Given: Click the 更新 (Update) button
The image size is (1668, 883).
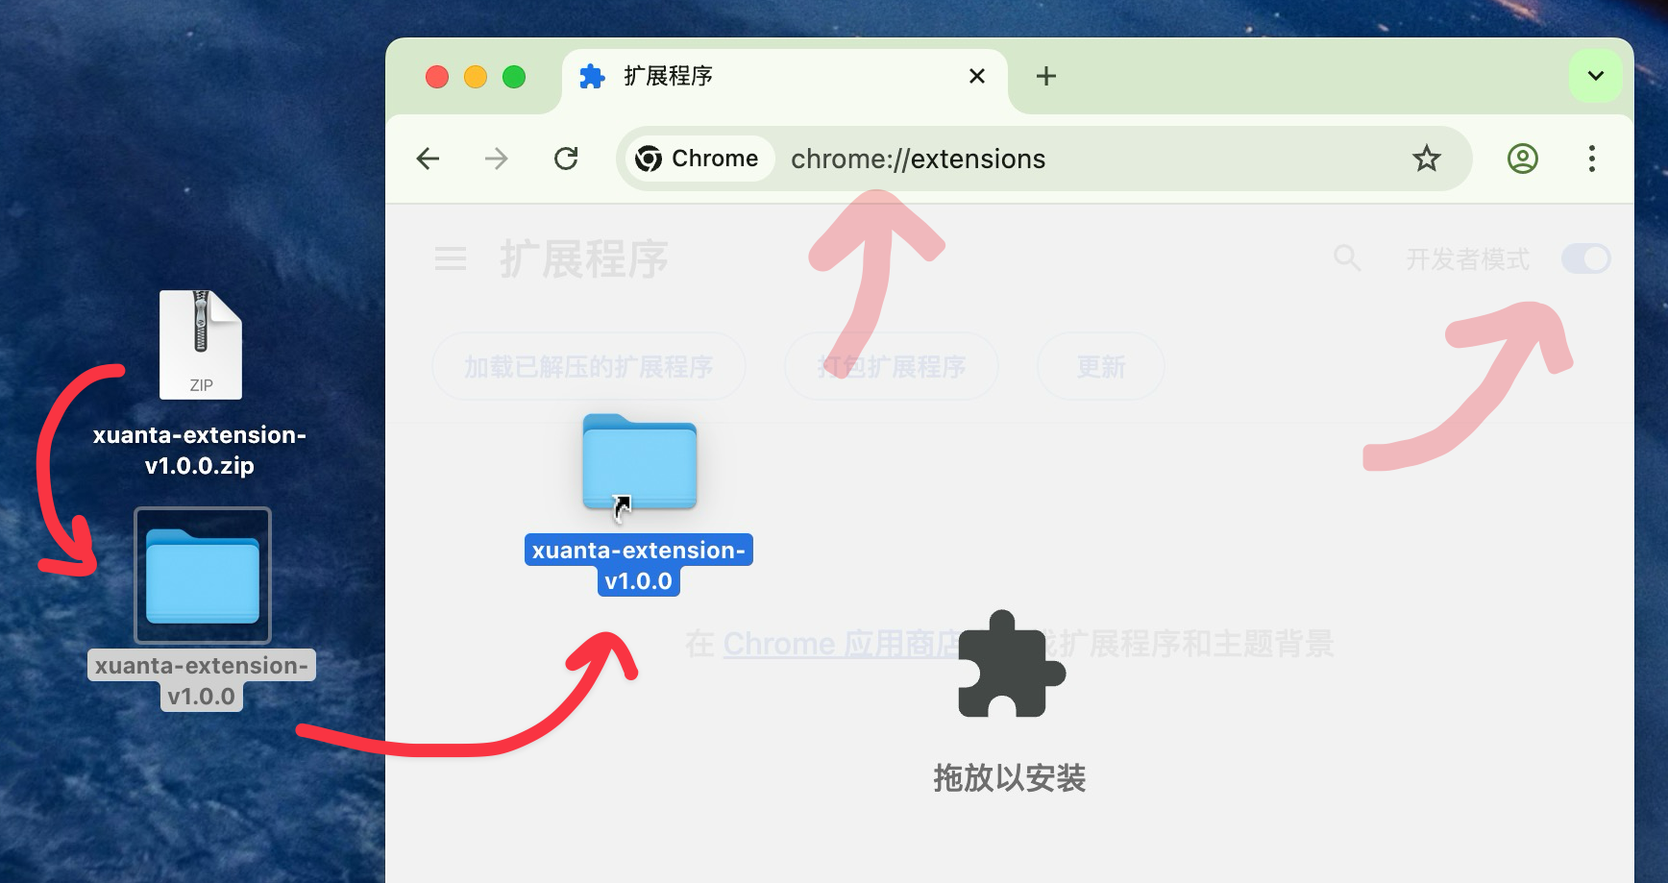Looking at the screenshot, I should coord(1100,366).
